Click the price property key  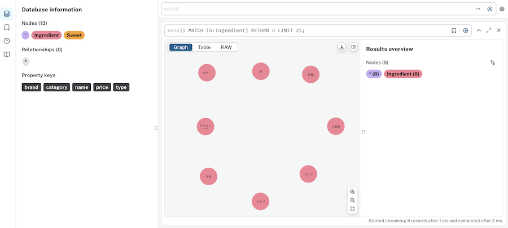point(102,87)
